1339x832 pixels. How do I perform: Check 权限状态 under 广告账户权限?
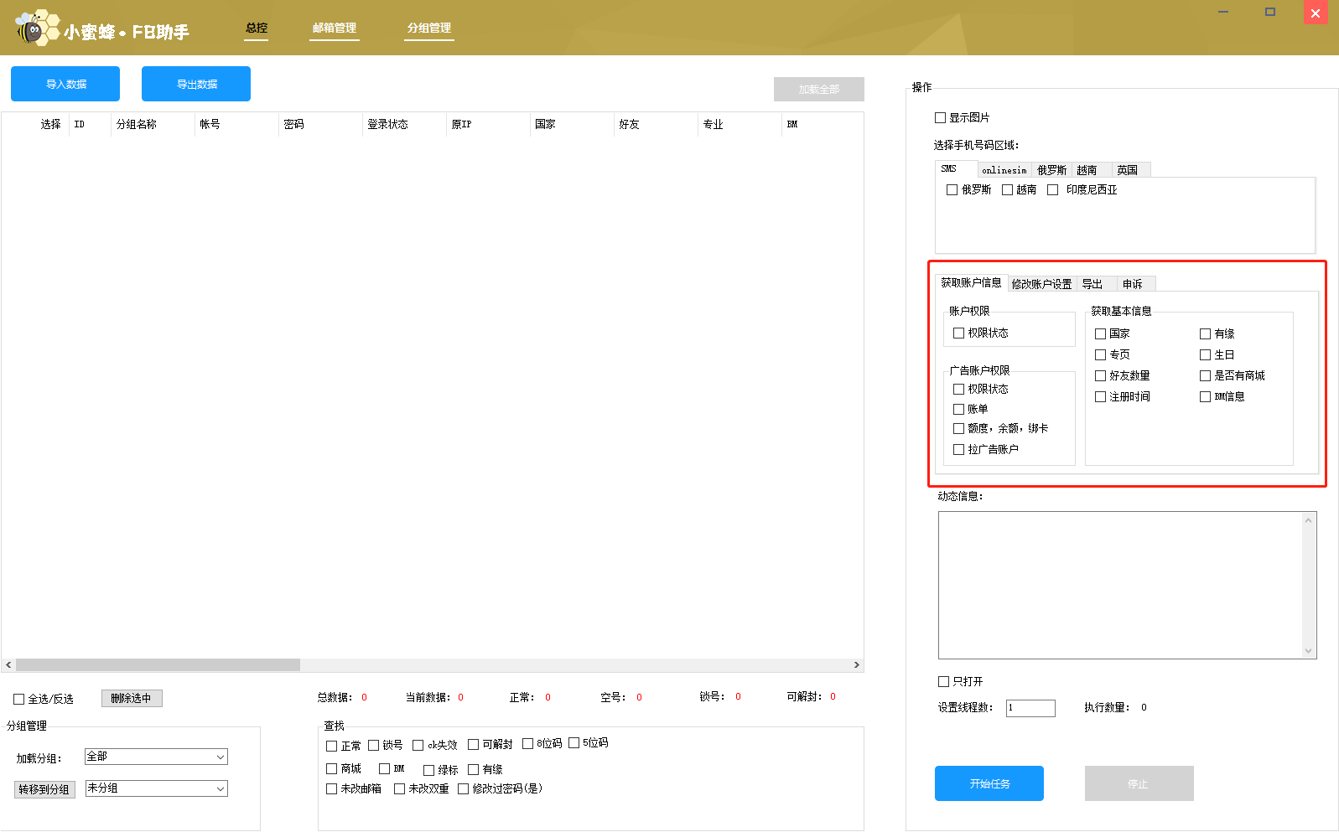(958, 389)
